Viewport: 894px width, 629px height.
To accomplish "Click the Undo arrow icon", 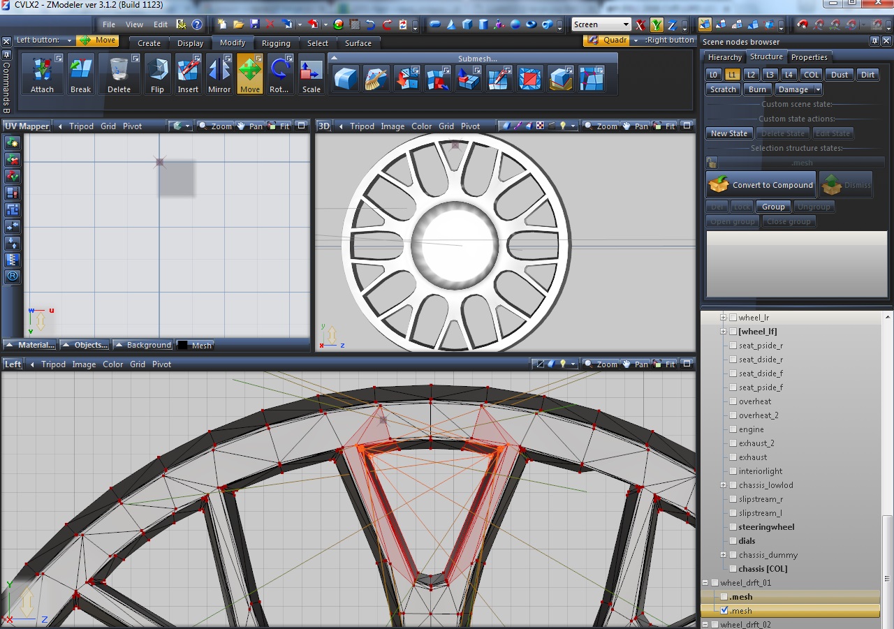I will [370, 24].
